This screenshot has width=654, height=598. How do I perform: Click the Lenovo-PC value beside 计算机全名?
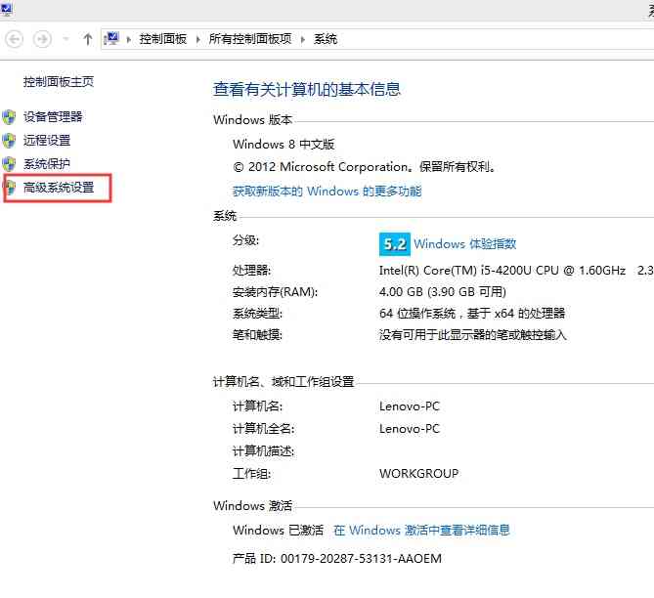[x=410, y=429]
